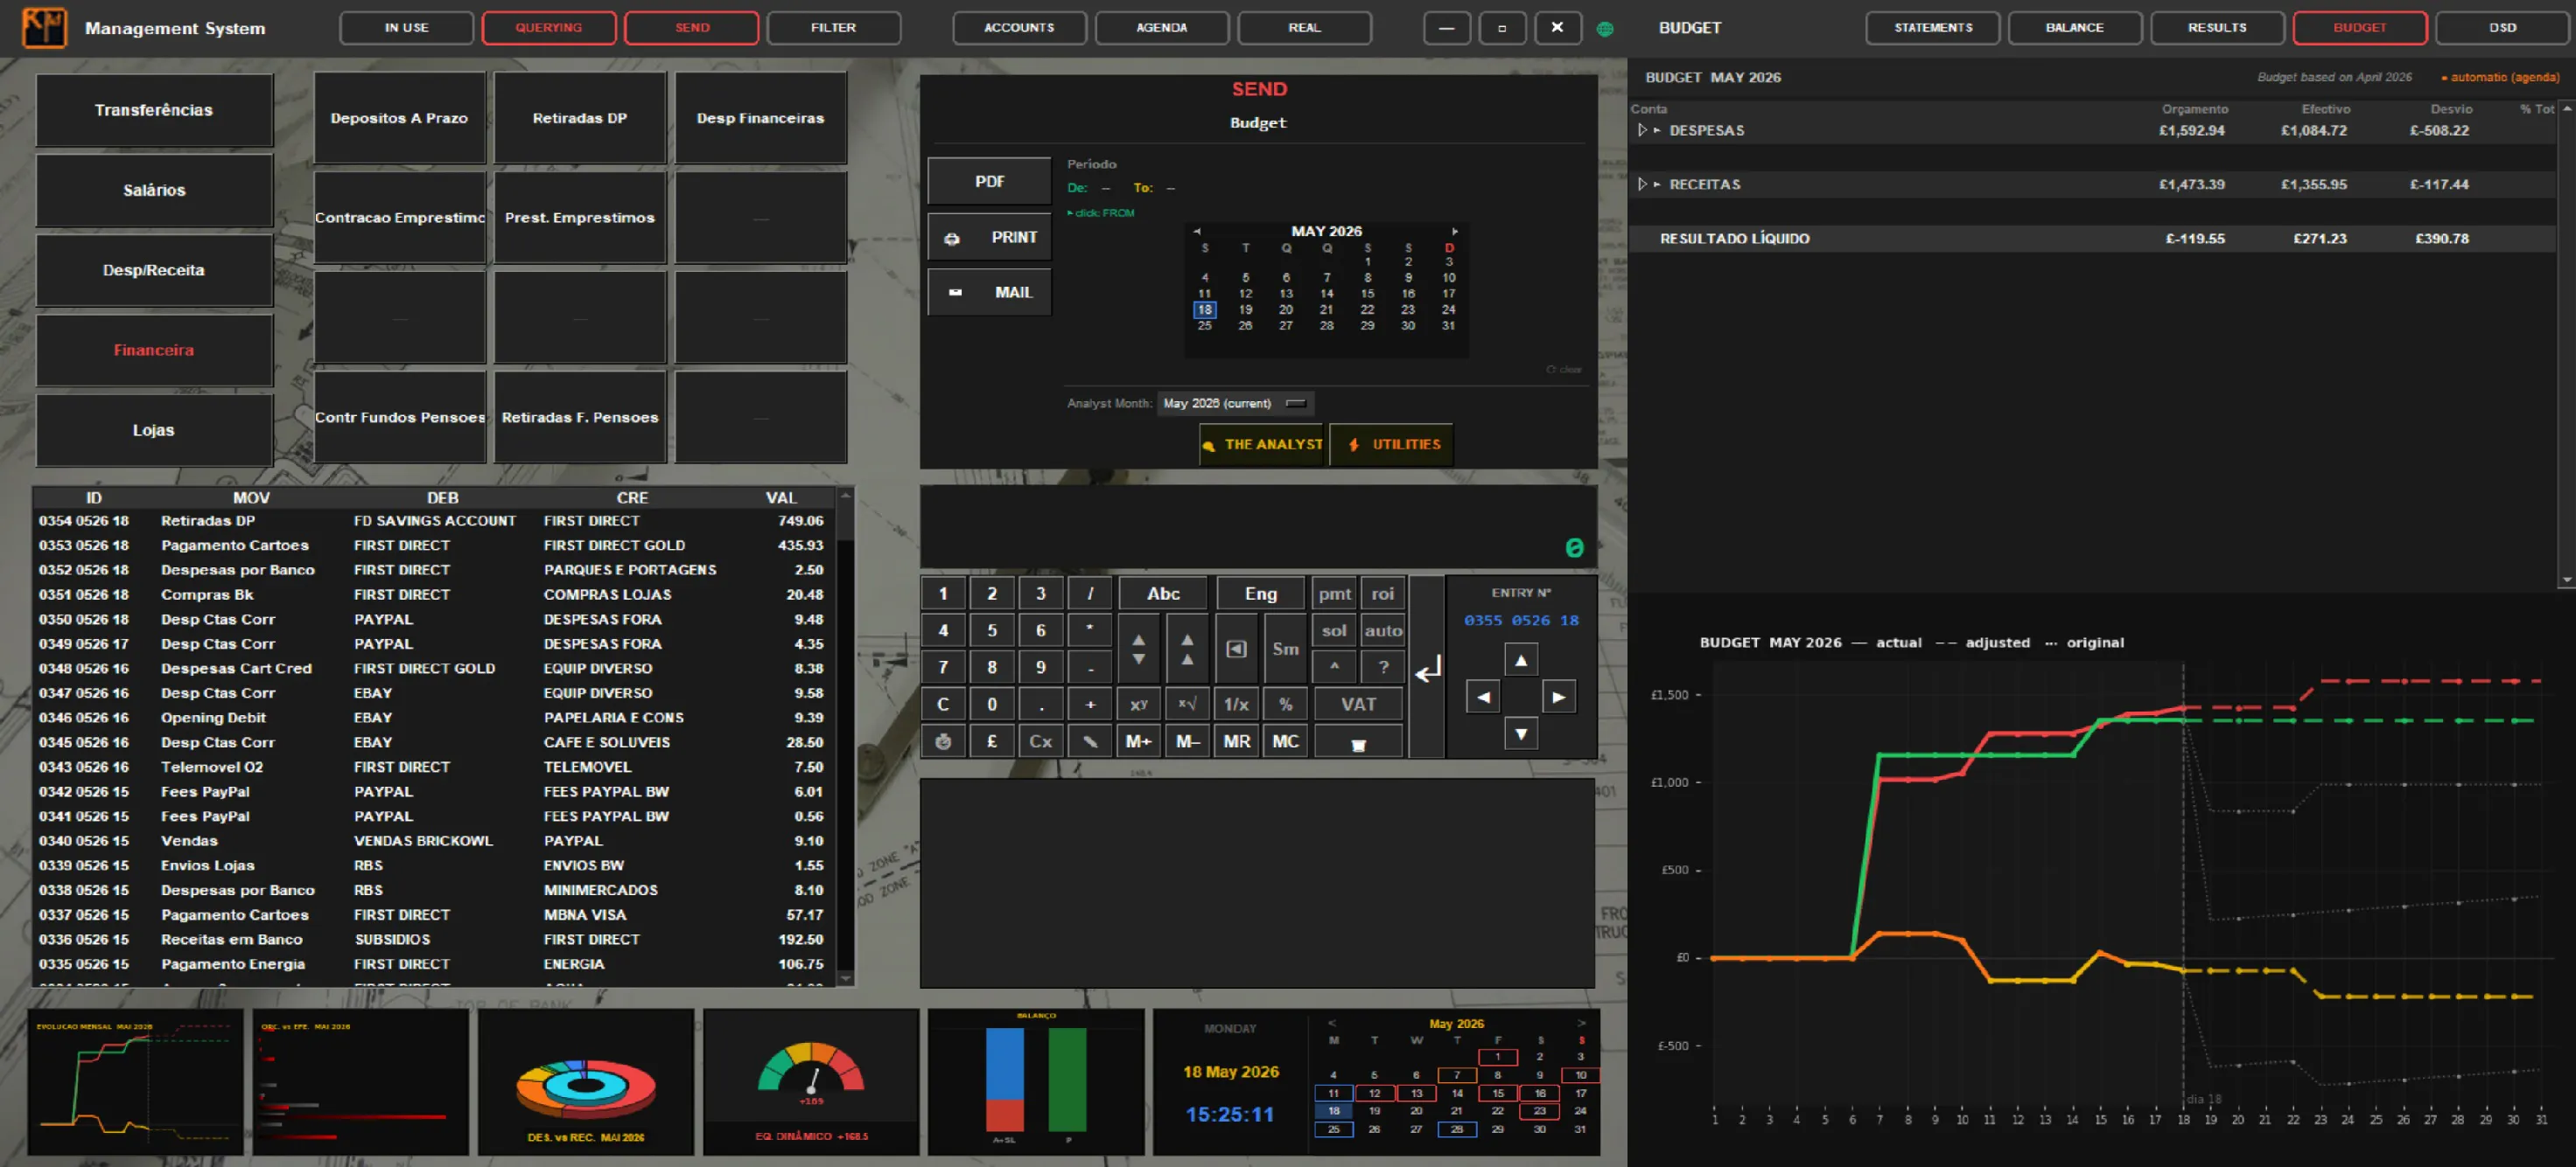Open the STATEMENTS tab
Image resolution: width=2576 pixels, height=1167 pixels.
(1932, 28)
